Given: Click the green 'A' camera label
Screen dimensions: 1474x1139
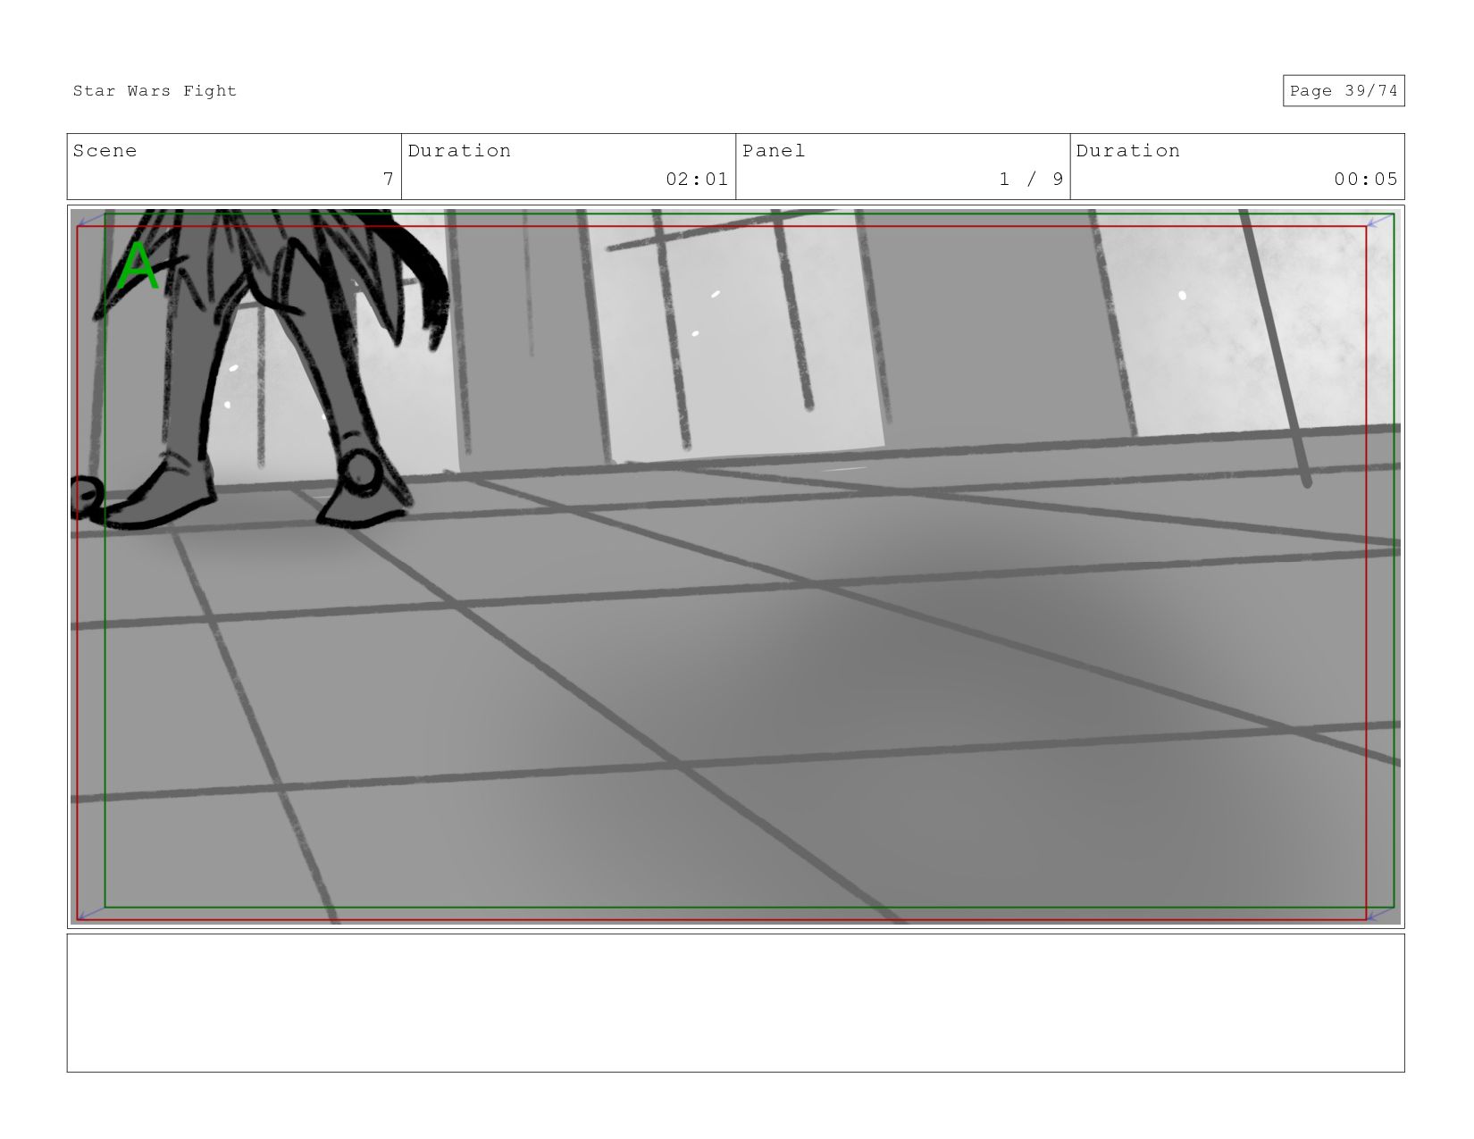Looking at the screenshot, I should click(138, 265).
